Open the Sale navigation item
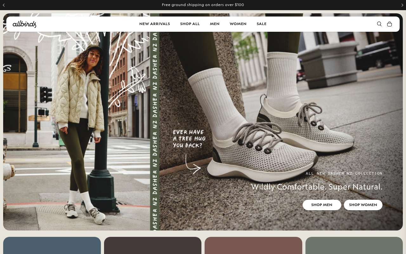This screenshot has width=406, height=254. pyautogui.click(x=261, y=24)
